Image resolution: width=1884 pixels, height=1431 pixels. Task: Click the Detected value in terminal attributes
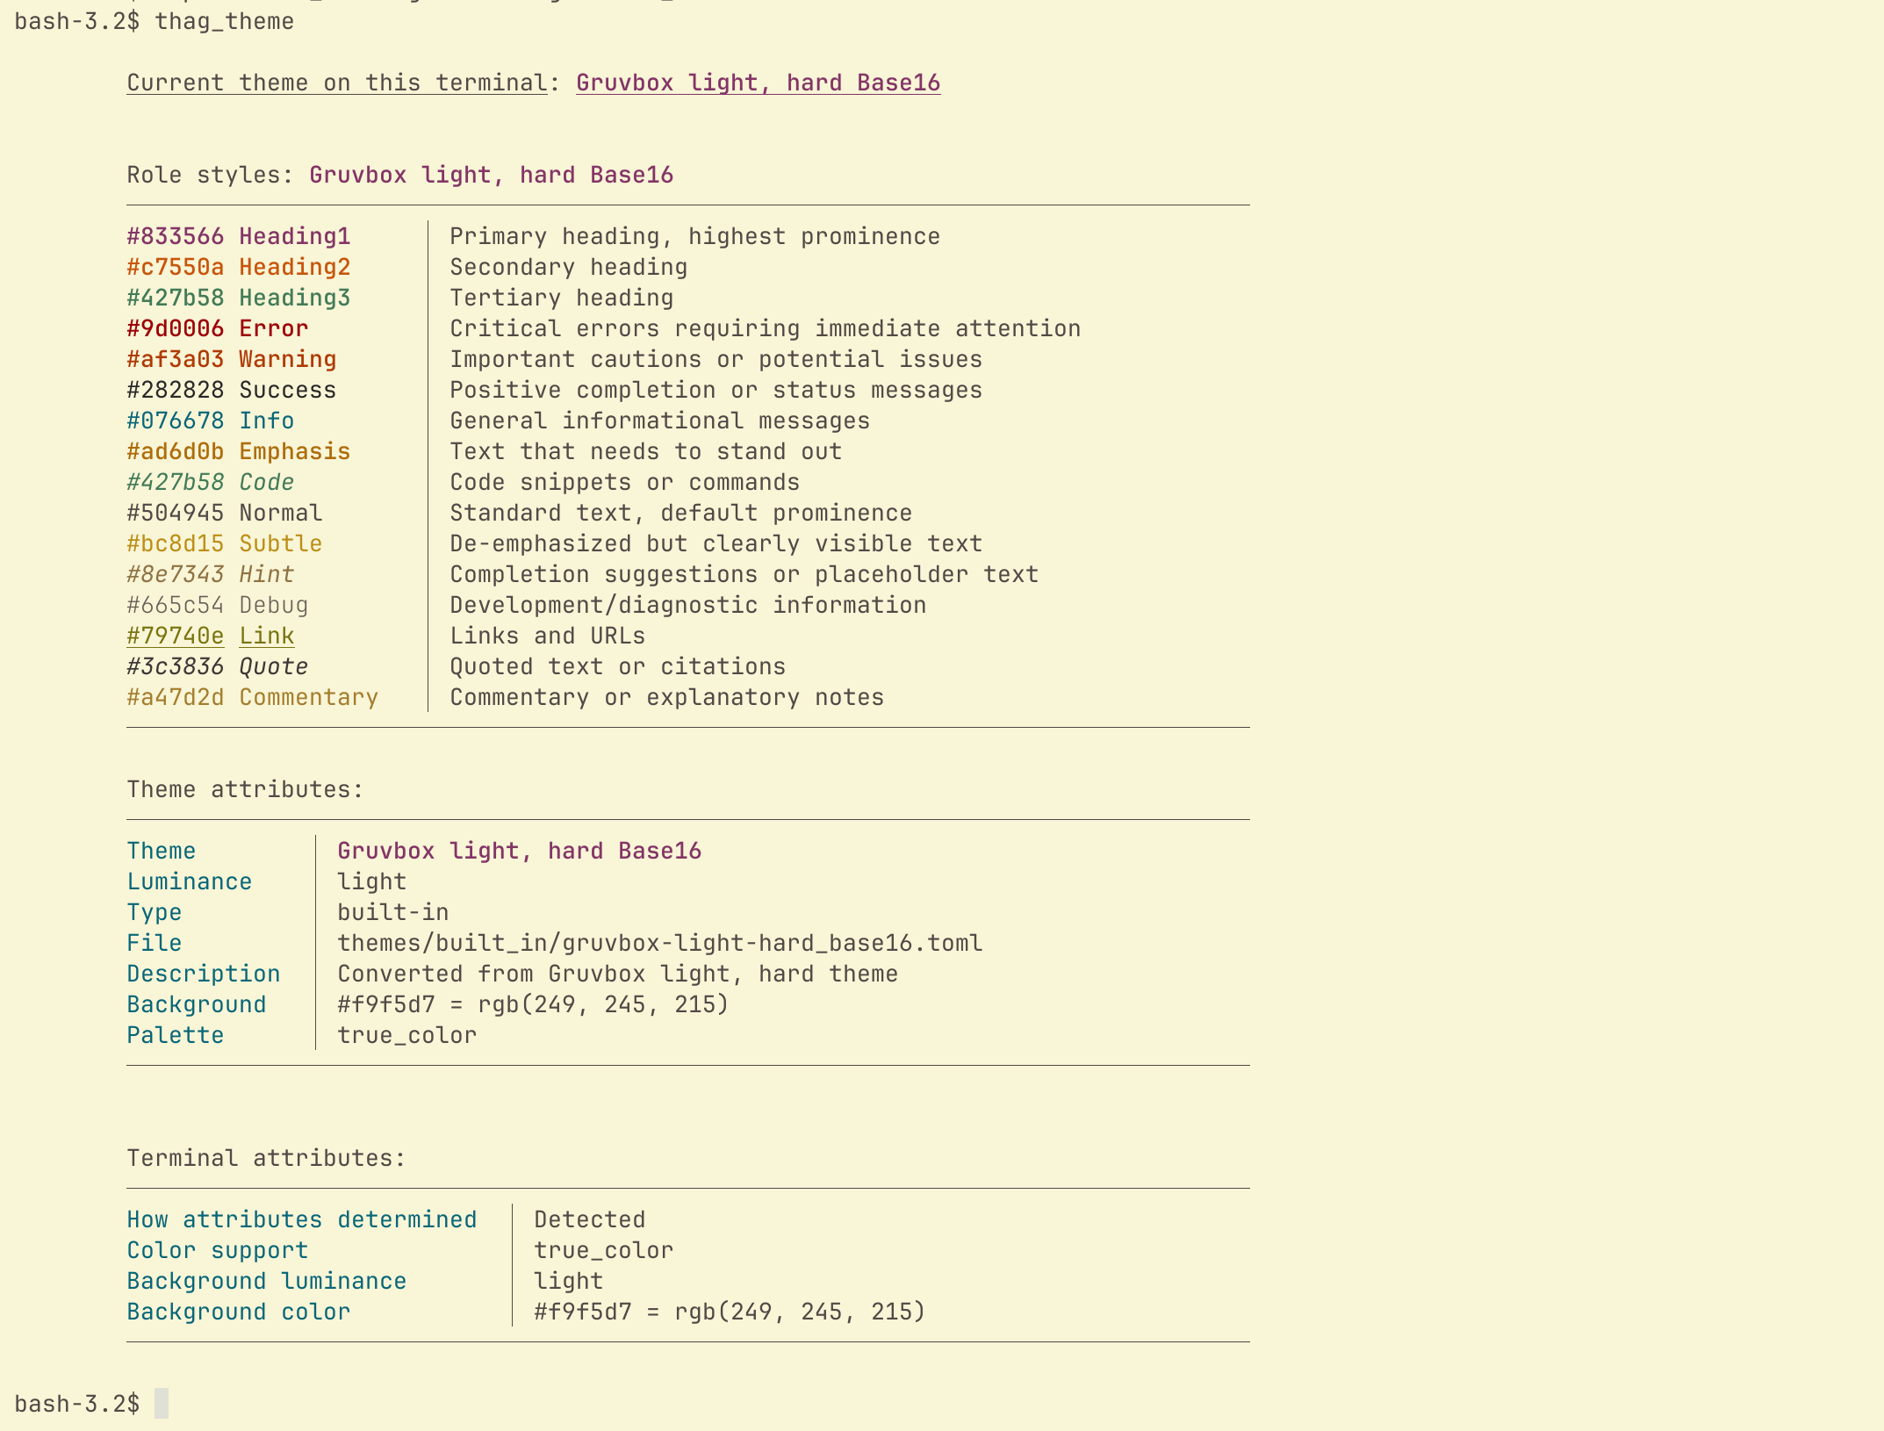point(589,1219)
